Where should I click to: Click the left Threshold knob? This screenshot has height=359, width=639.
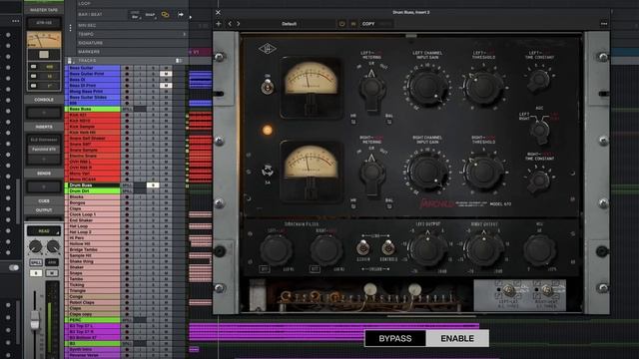483,87
